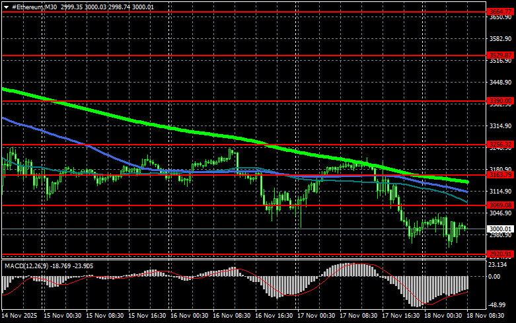Click the MACD(12,26,9) indicator label
516x323 pixels.
click(26, 266)
